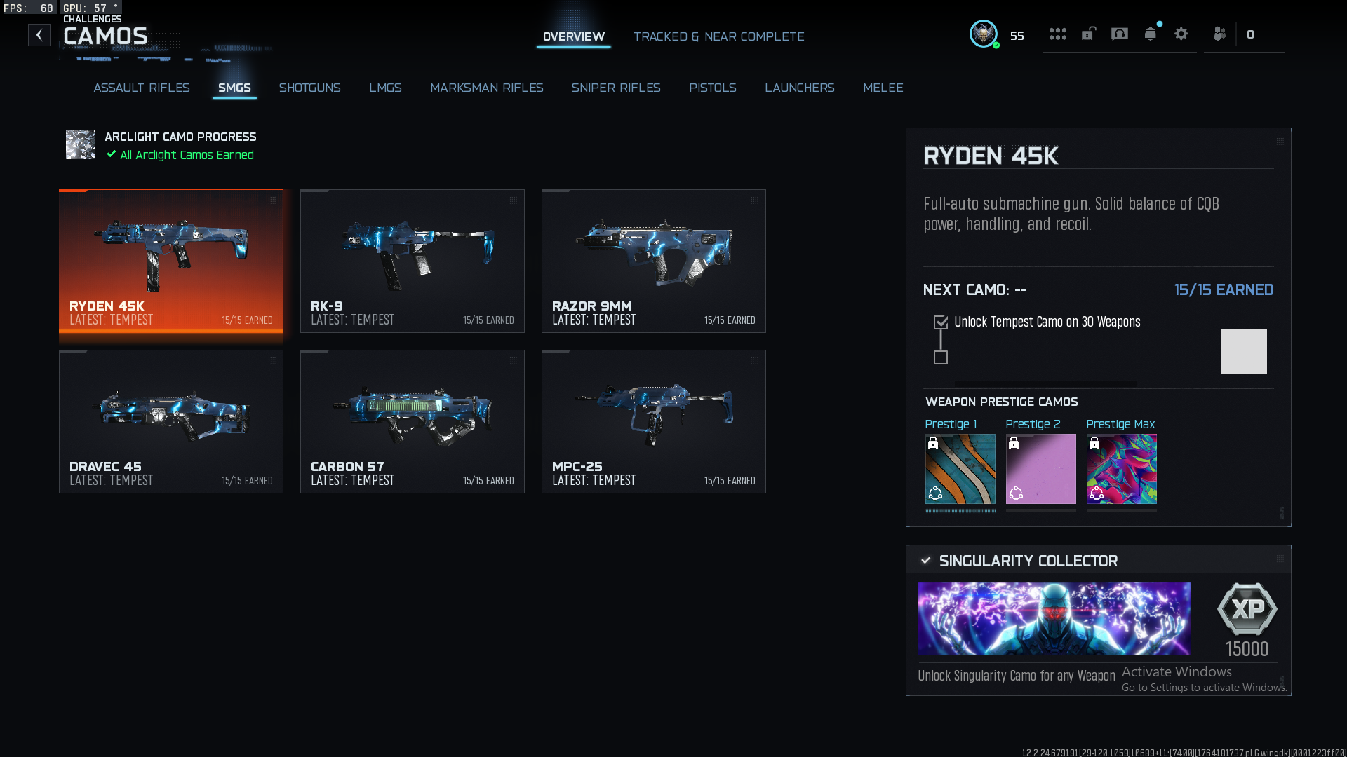Open the voice chat headset icon
The height and width of the screenshot is (757, 1347).
pos(1120,34)
